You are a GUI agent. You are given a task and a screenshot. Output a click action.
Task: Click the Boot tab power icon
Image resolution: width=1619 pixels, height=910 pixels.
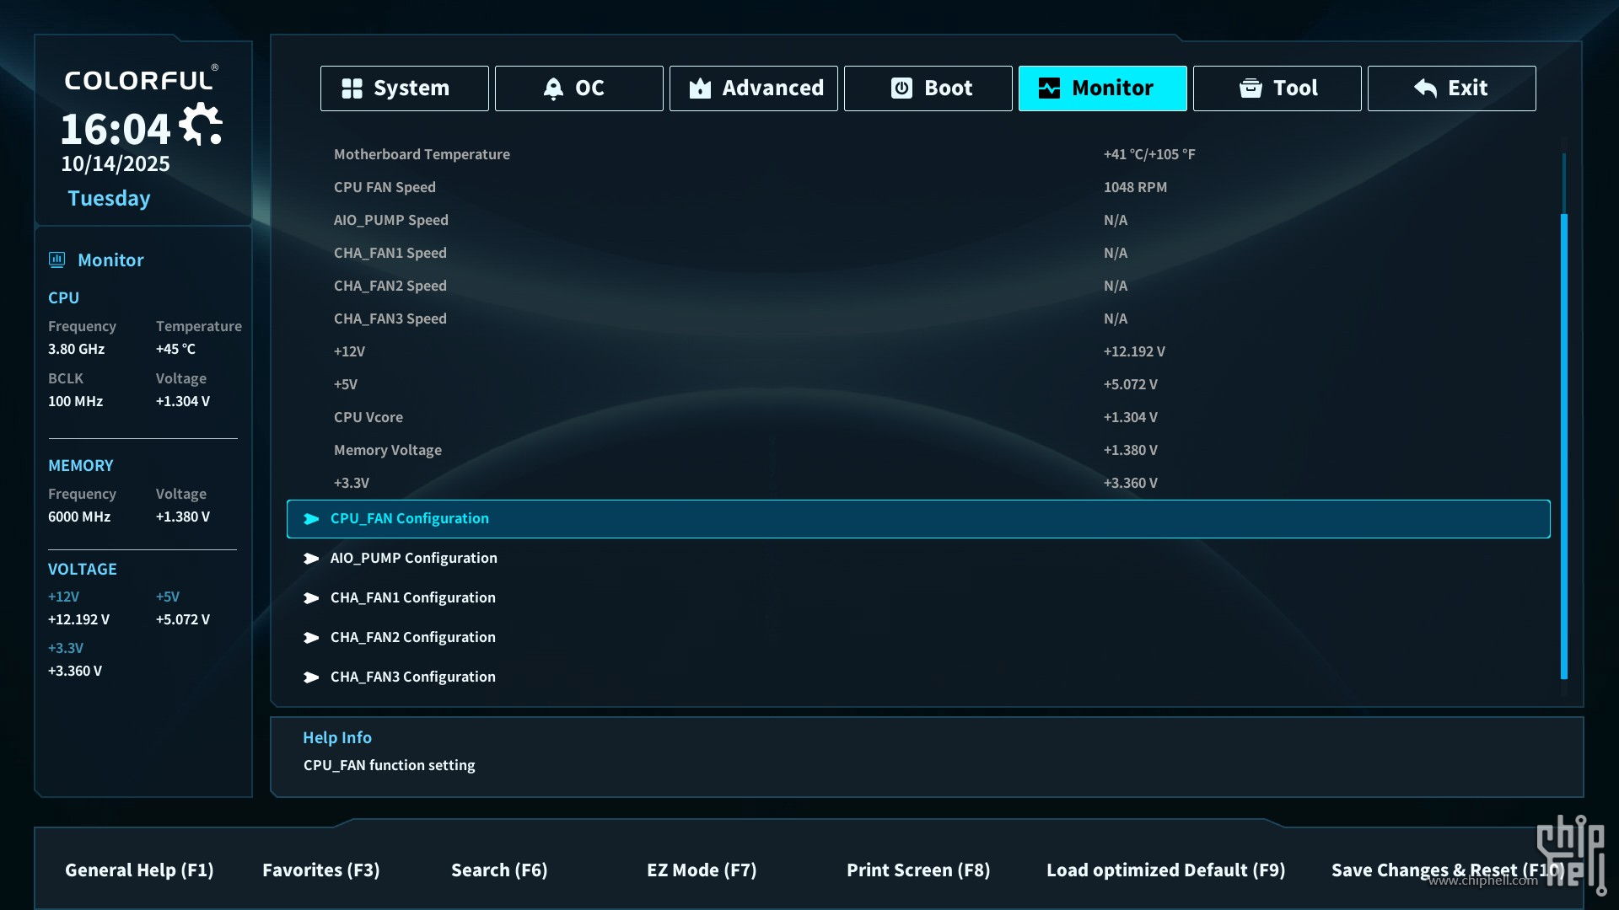pyautogui.click(x=901, y=88)
